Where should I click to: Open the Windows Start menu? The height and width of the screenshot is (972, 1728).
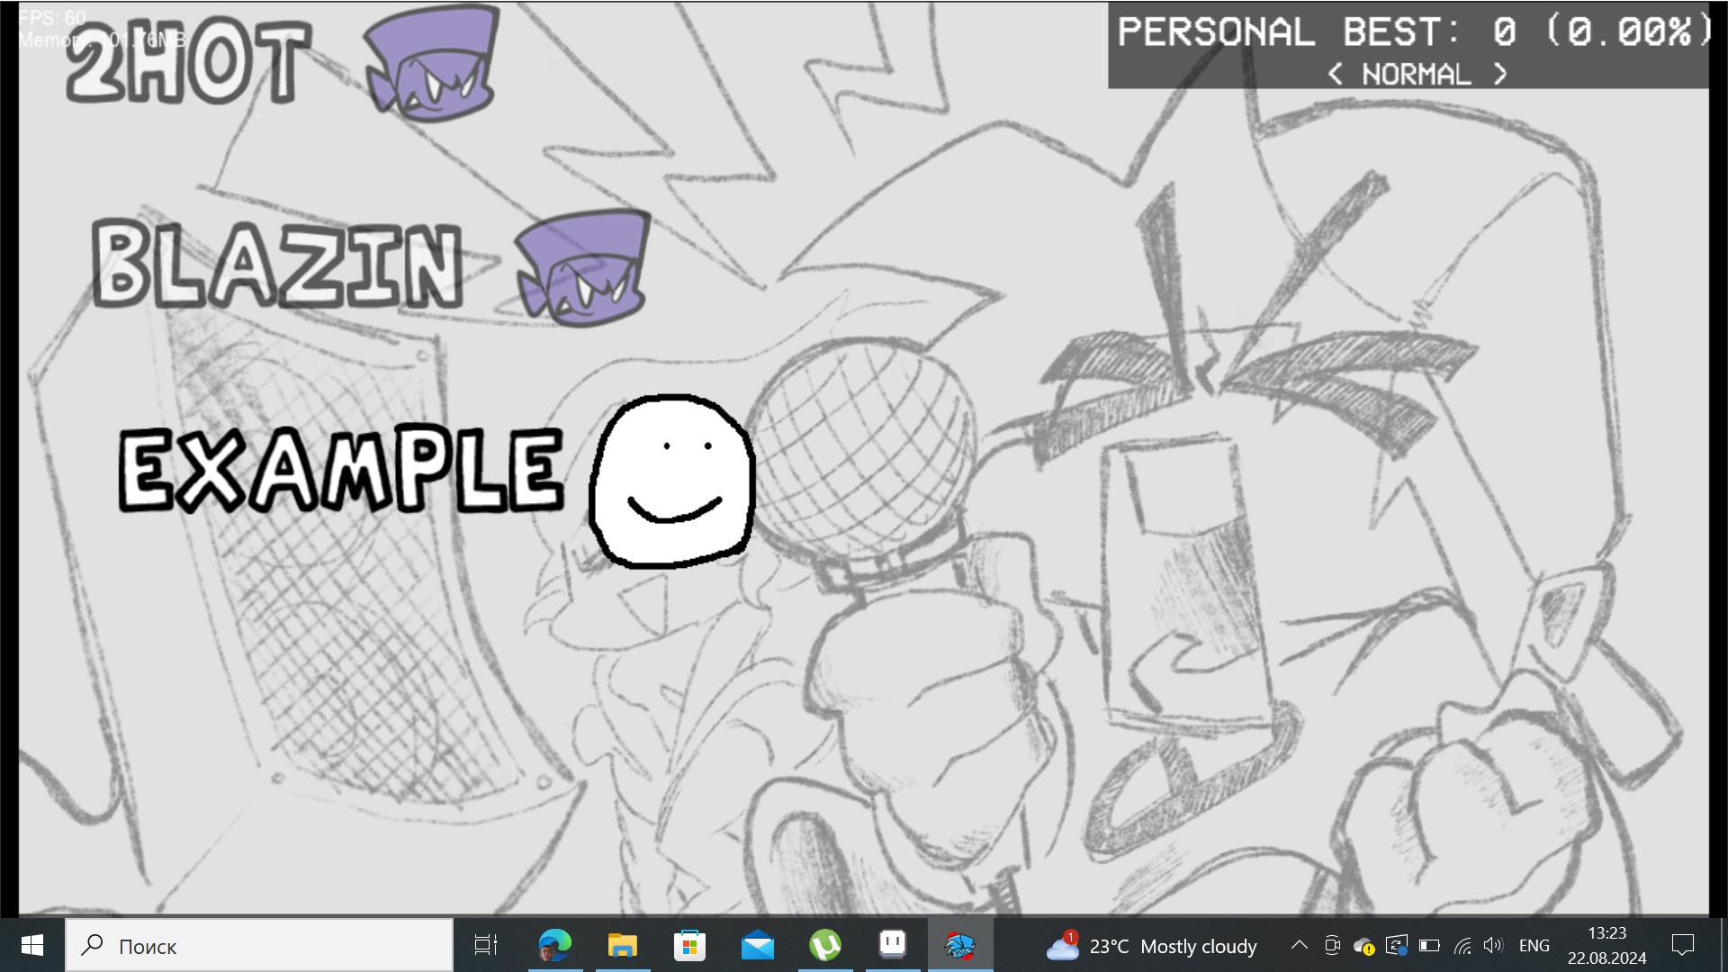tap(32, 945)
